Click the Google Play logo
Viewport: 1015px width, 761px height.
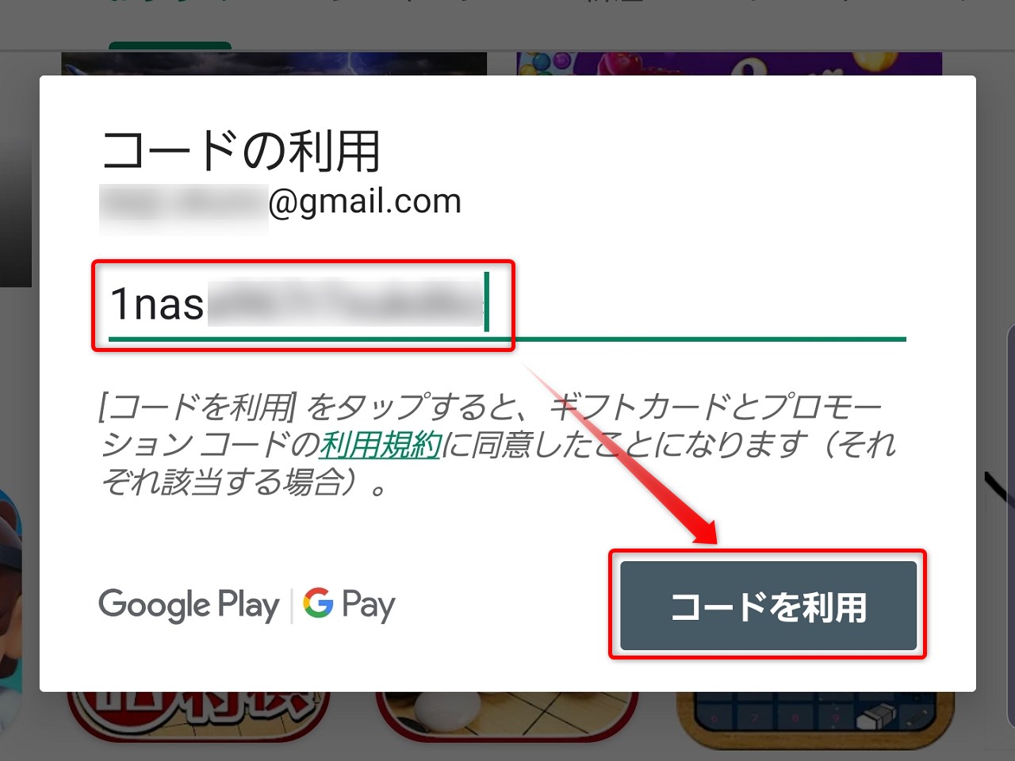(189, 606)
